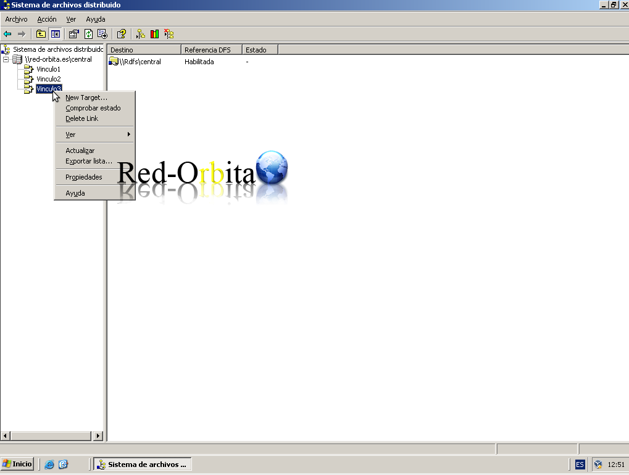Click the Up one level folder icon
This screenshot has height=475, width=629.
(x=41, y=34)
